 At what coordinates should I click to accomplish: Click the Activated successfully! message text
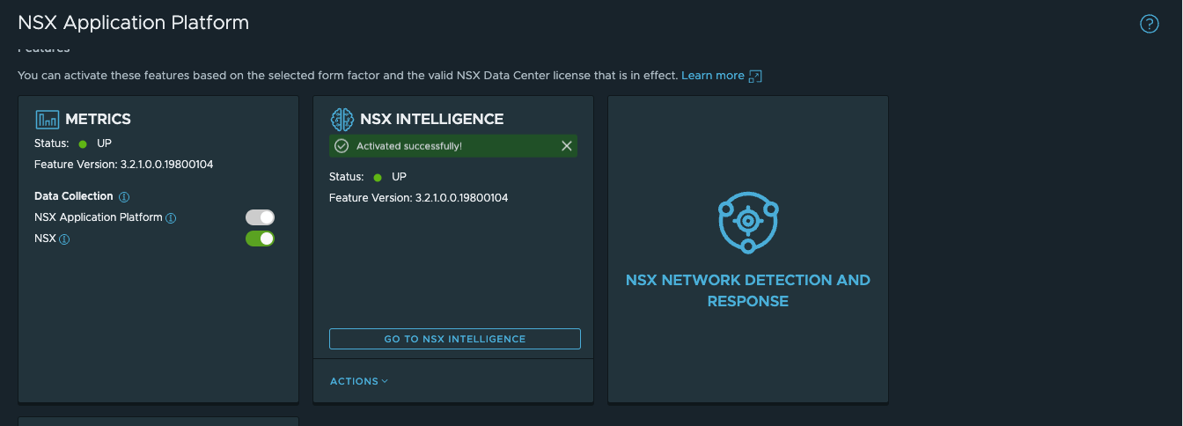point(409,146)
